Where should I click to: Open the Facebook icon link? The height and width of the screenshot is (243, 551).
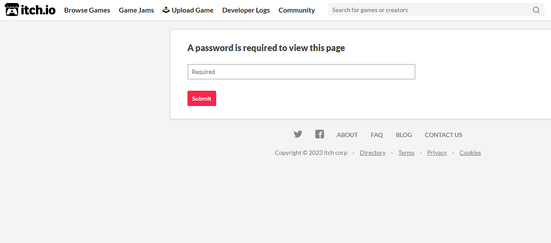tap(320, 134)
